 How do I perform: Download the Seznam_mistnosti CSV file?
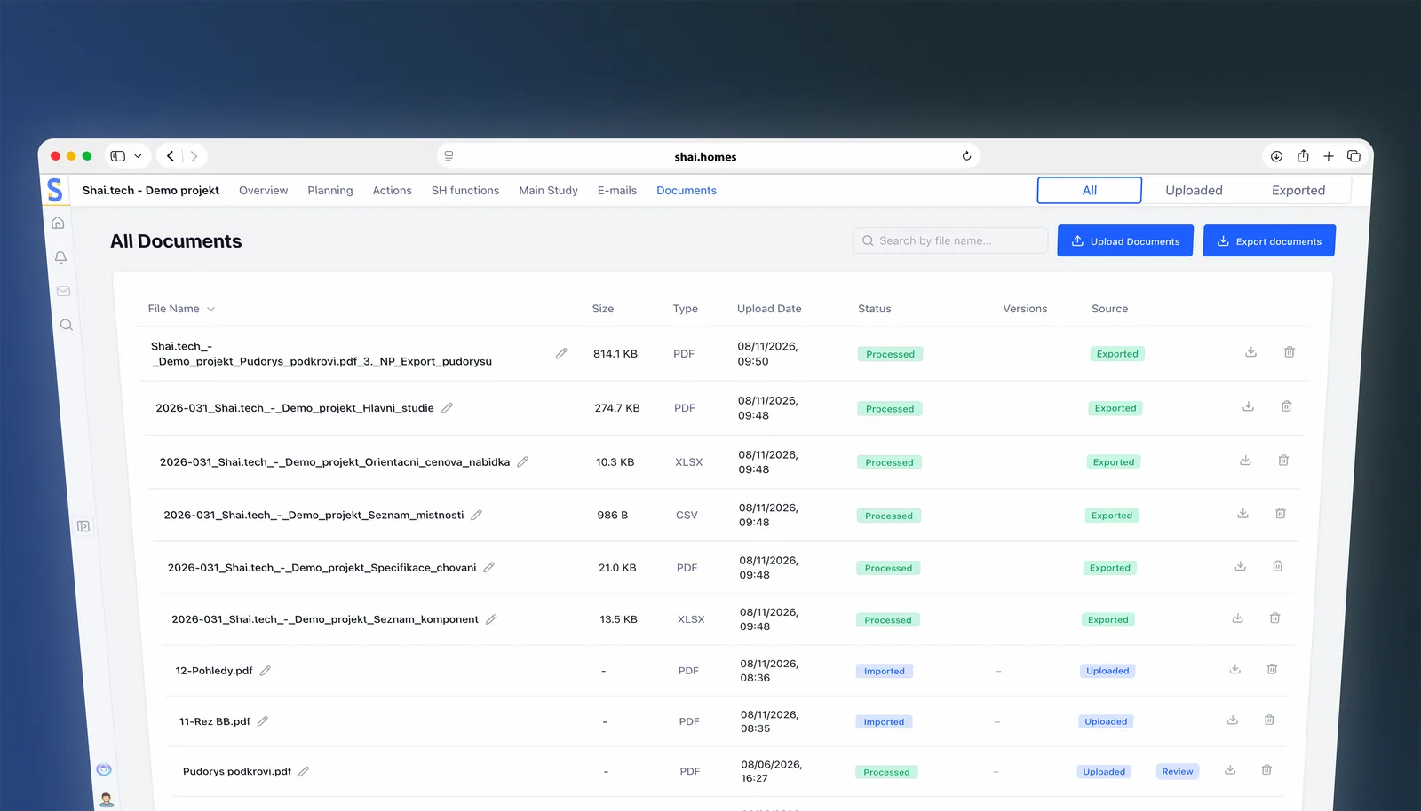coord(1243,514)
